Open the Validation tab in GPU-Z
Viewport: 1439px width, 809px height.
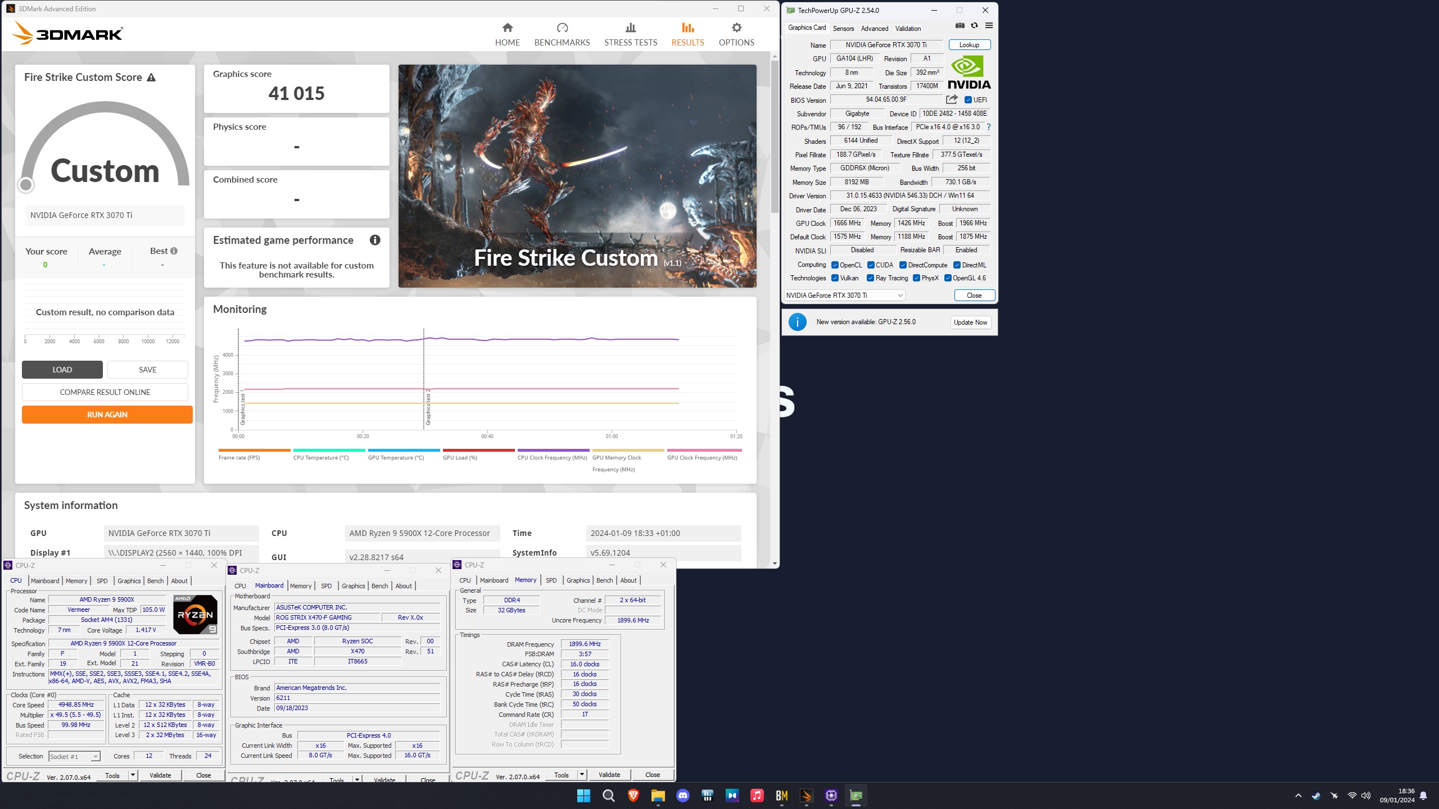pos(908,28)
